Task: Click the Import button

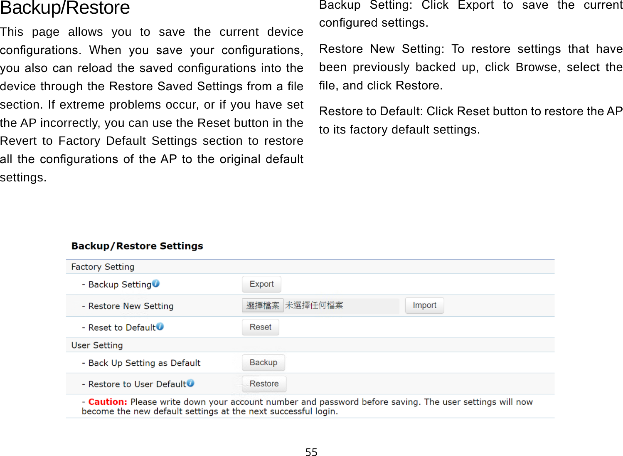Action: [x=424, y=305]
